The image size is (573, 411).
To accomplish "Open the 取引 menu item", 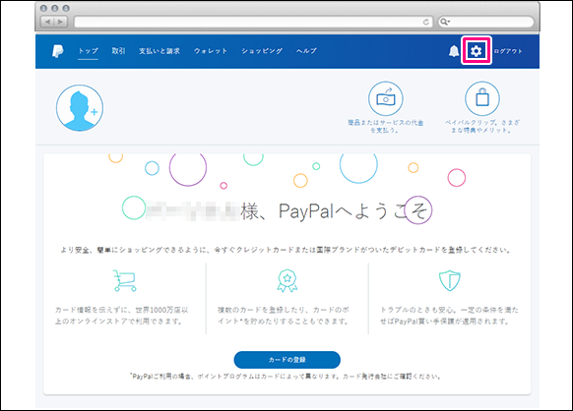I will tap(118, 51).
